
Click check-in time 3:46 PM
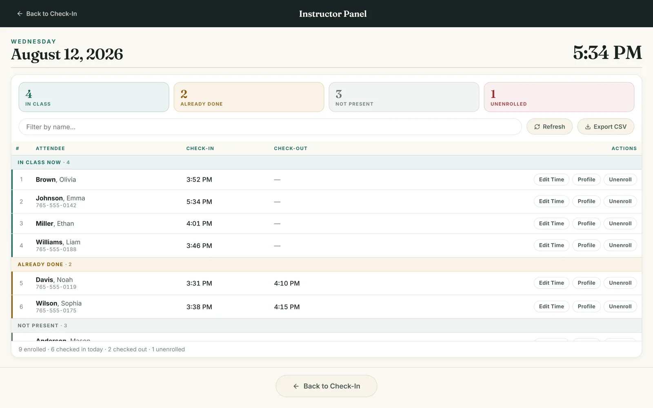point(199,246)
